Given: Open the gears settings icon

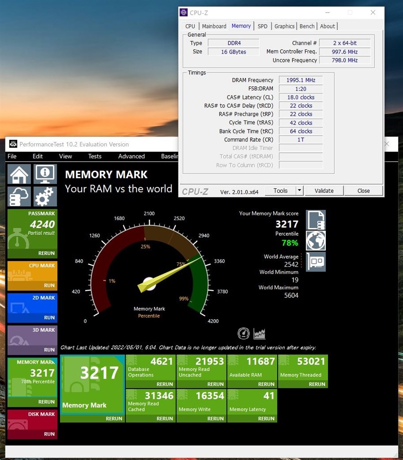Looking at the screenshot, I should [45, 197].
